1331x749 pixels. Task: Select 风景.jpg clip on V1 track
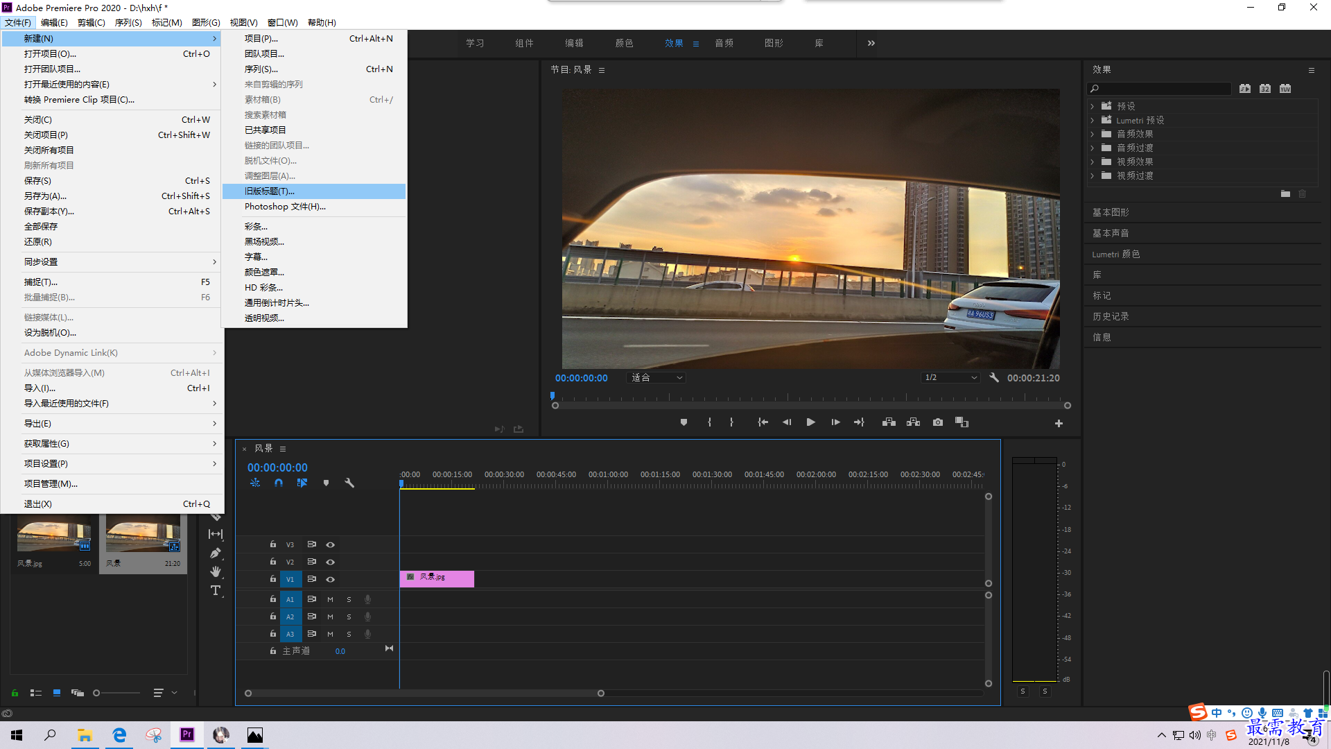[x=437, y=578]
